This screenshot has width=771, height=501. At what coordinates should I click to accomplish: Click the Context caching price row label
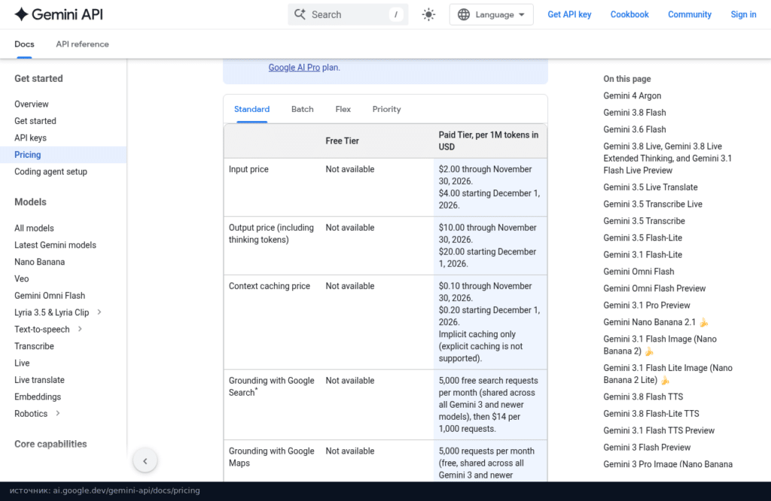(x=270, y=286)
